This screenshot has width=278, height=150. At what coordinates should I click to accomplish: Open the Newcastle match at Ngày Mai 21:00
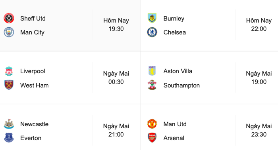point(70,127)
